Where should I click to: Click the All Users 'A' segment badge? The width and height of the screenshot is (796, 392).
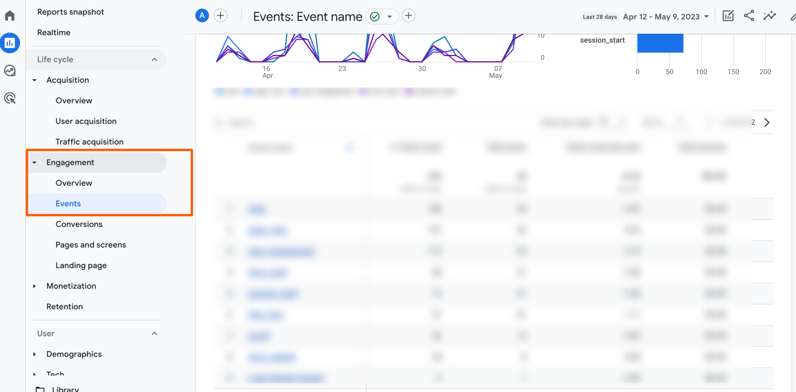[x=202, y=16]
